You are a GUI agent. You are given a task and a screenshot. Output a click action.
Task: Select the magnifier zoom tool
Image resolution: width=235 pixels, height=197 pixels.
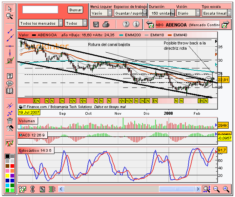tap(10, 16)
